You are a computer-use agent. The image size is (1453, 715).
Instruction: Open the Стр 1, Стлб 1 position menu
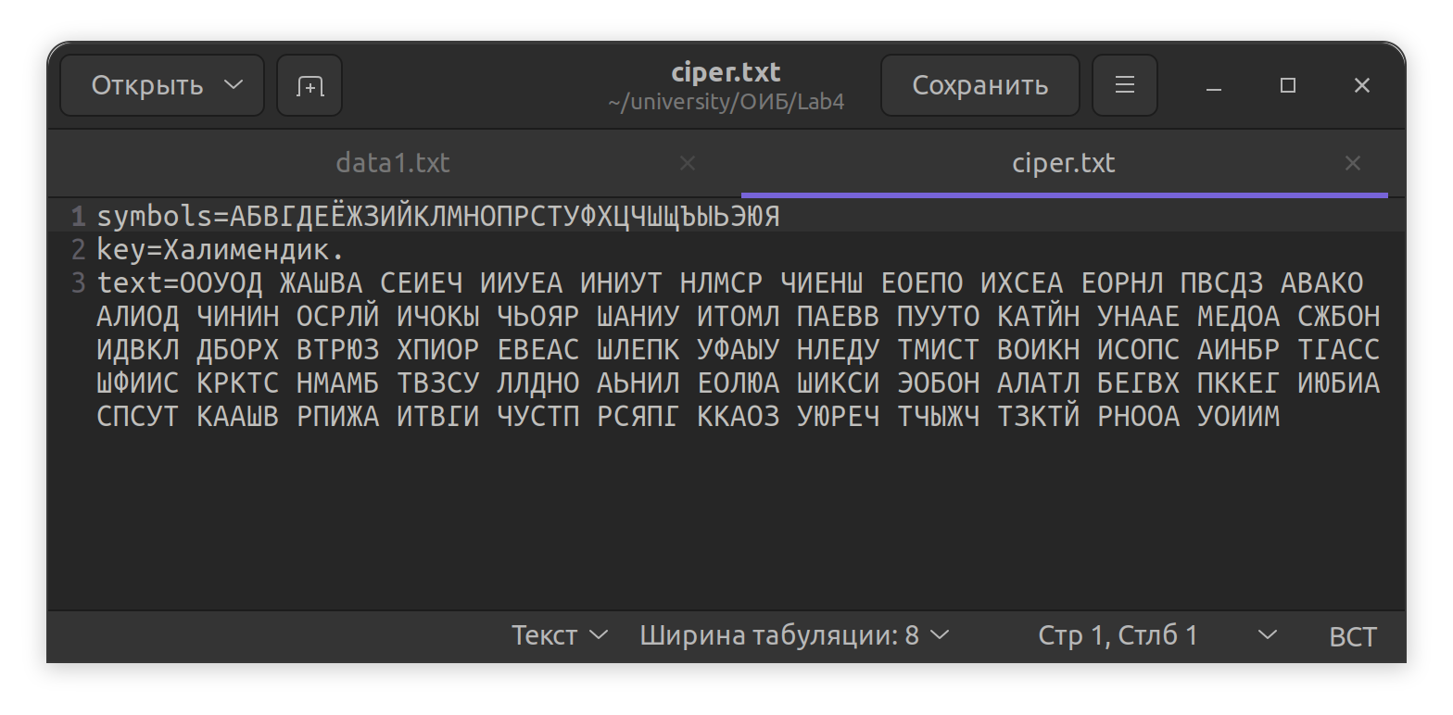(x=1156, y=636)
